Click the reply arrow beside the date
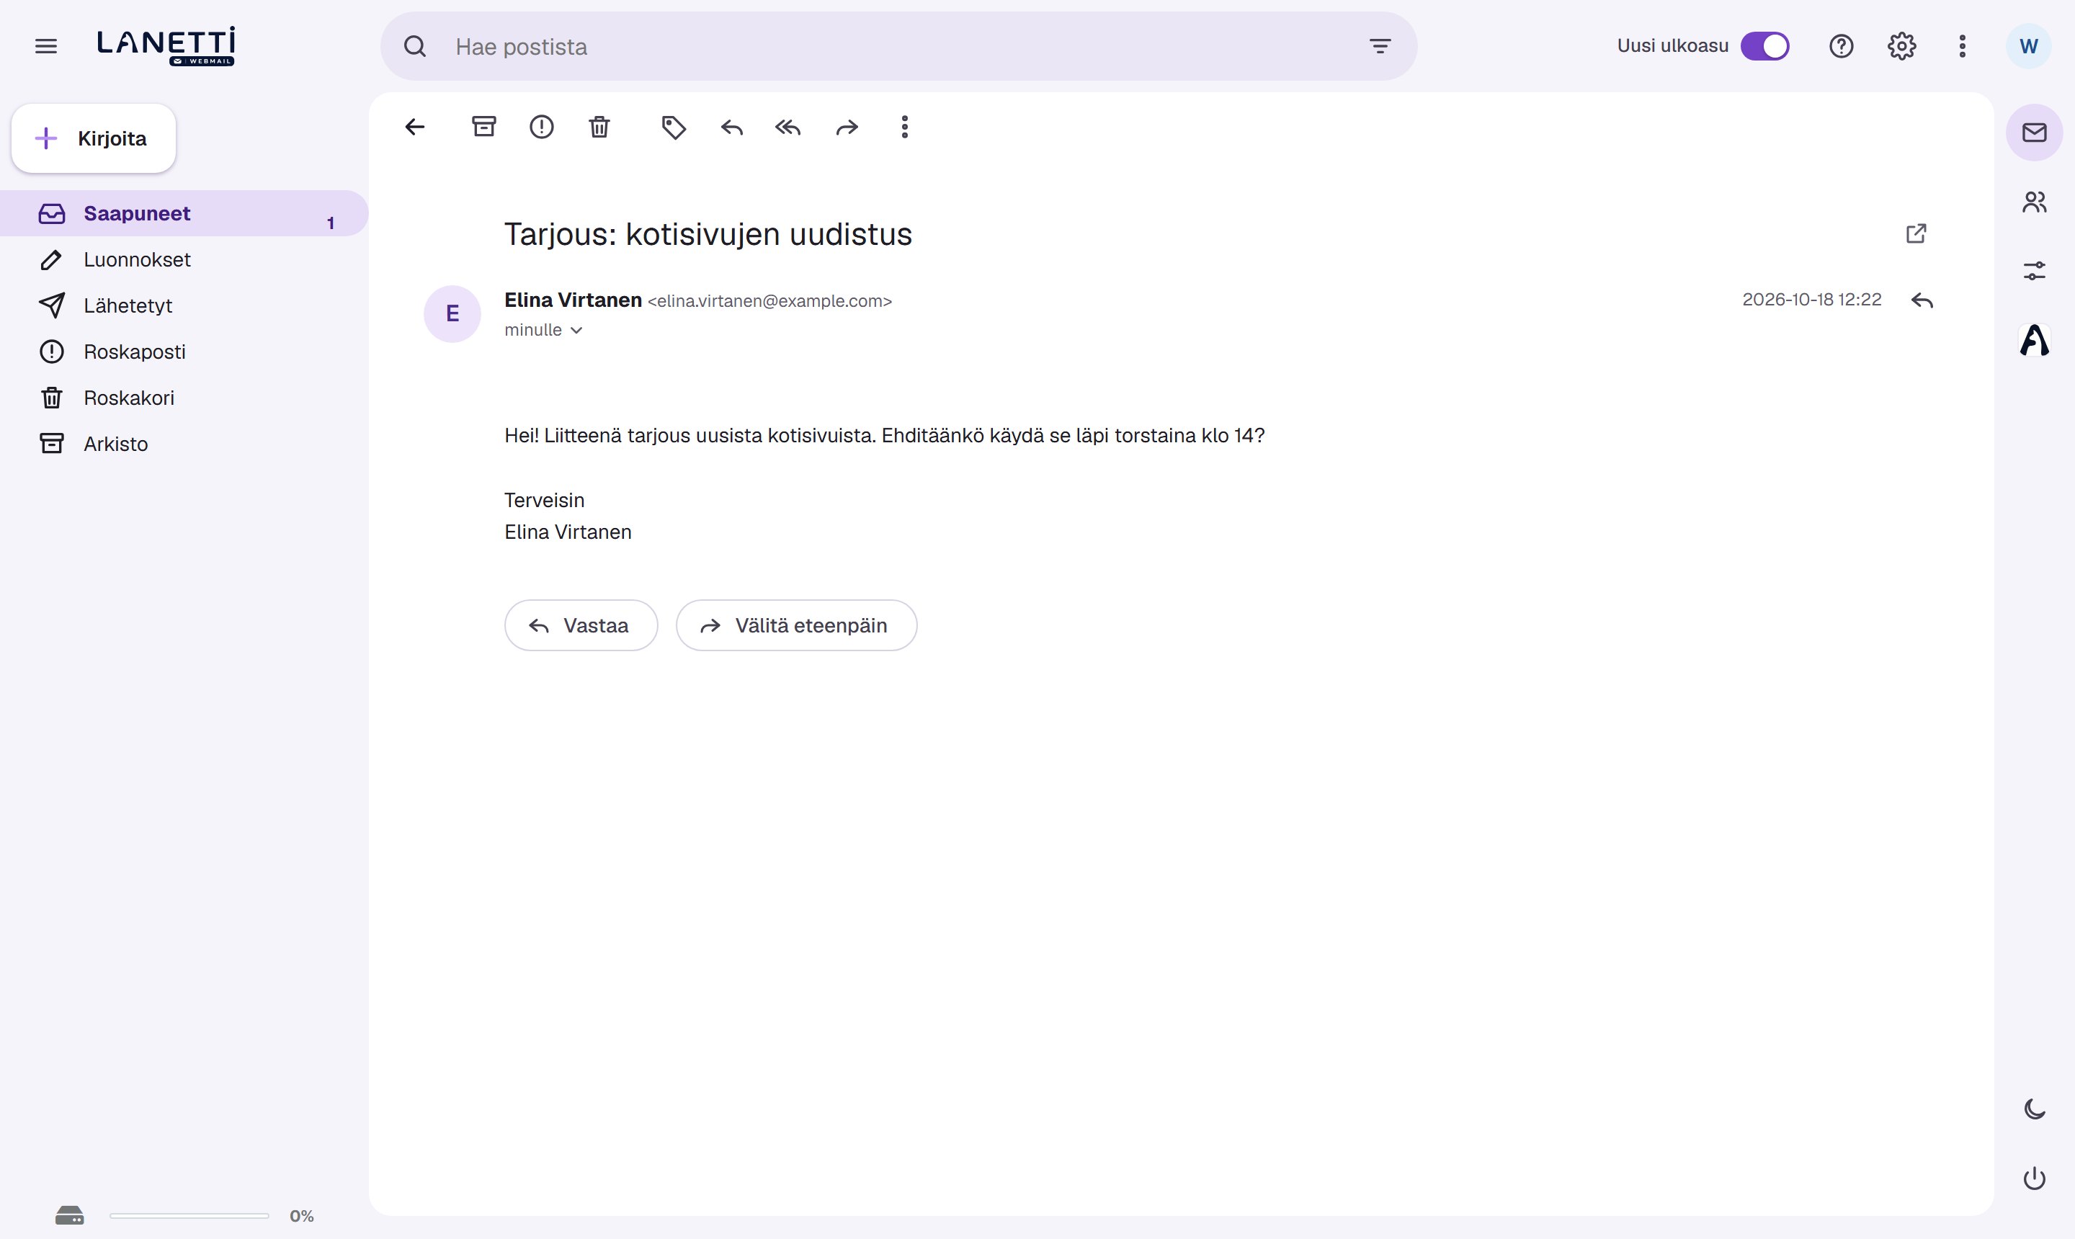This screenshot has width=2075, height=1239. [1922, 300]
